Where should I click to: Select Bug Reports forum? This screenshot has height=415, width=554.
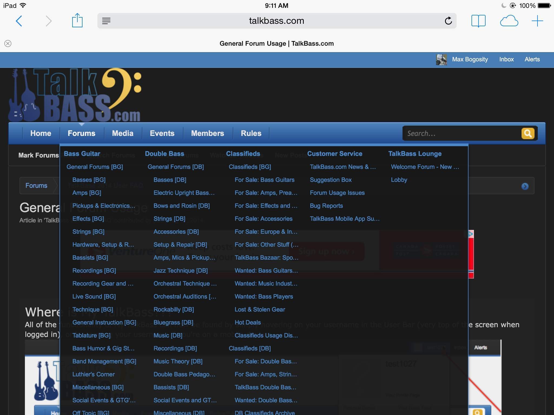(x=327, y=206)
